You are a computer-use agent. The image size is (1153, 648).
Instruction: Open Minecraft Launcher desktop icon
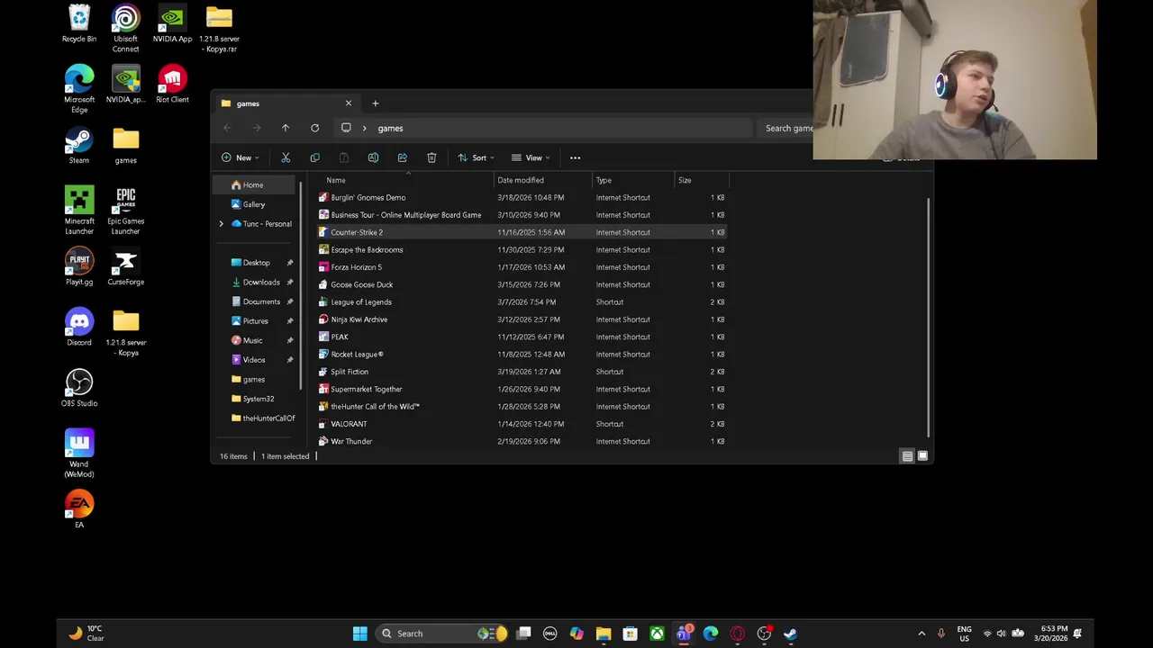(79, 211)
